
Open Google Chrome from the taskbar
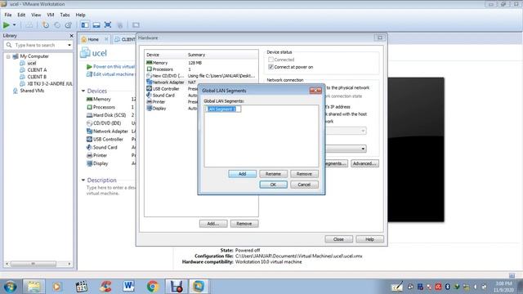click(x=153, y=287)
